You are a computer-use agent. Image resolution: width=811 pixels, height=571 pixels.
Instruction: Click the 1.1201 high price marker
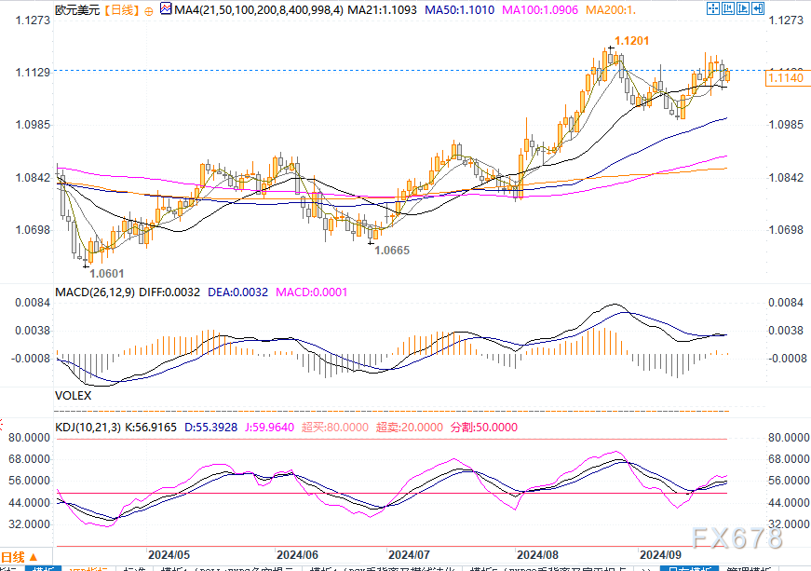pos(631,41)
